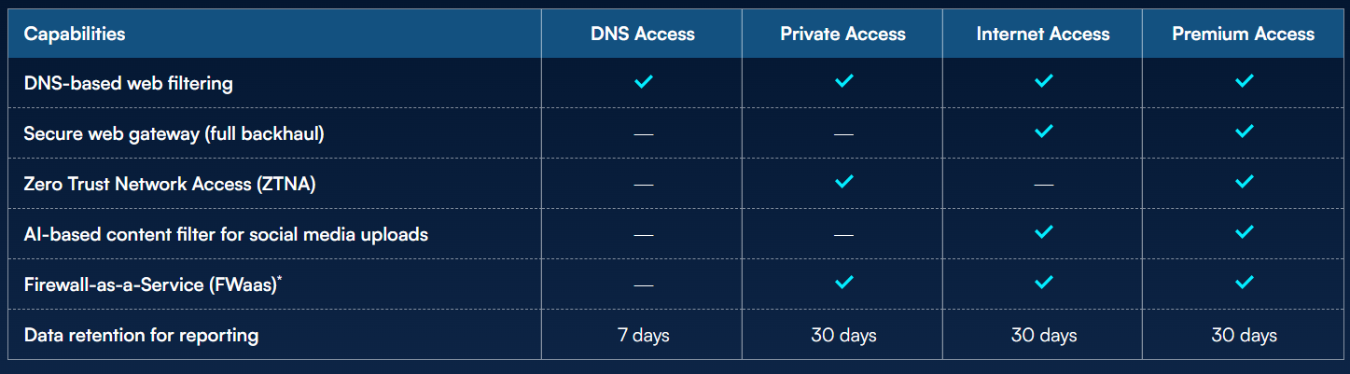Select the Premium Access column header

1244,35
